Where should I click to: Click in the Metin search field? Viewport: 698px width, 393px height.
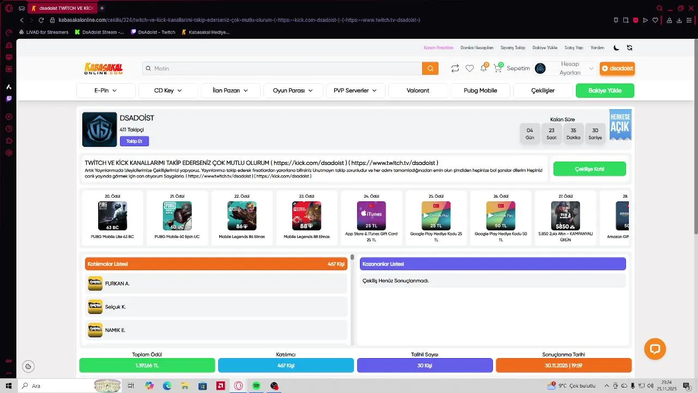tap(282, 68)
